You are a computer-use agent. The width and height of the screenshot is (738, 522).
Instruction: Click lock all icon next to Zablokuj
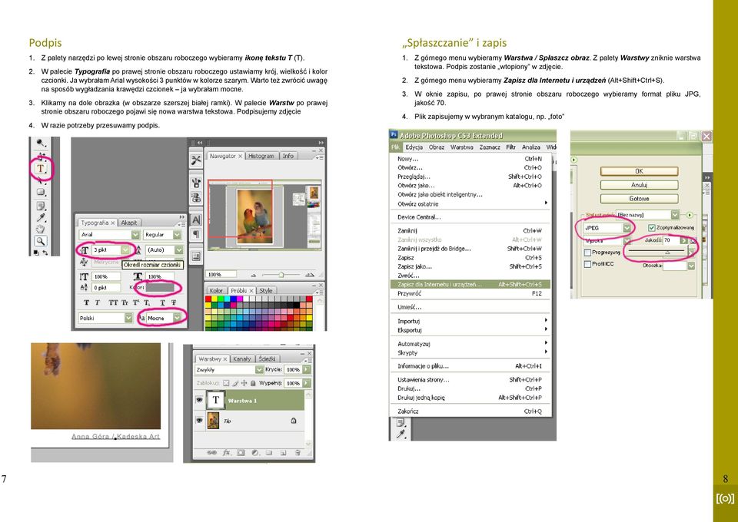pyautogui.click(x=253, y=383)
